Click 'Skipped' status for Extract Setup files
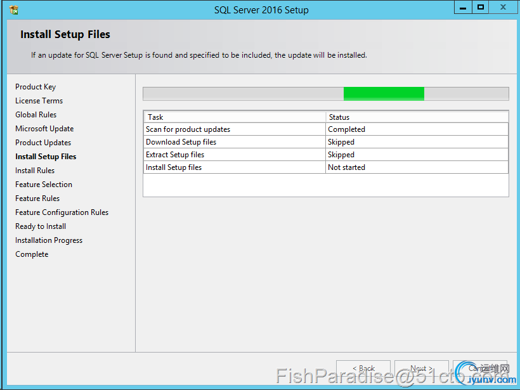Screen dimensions: 520x390 pos(417,155)
